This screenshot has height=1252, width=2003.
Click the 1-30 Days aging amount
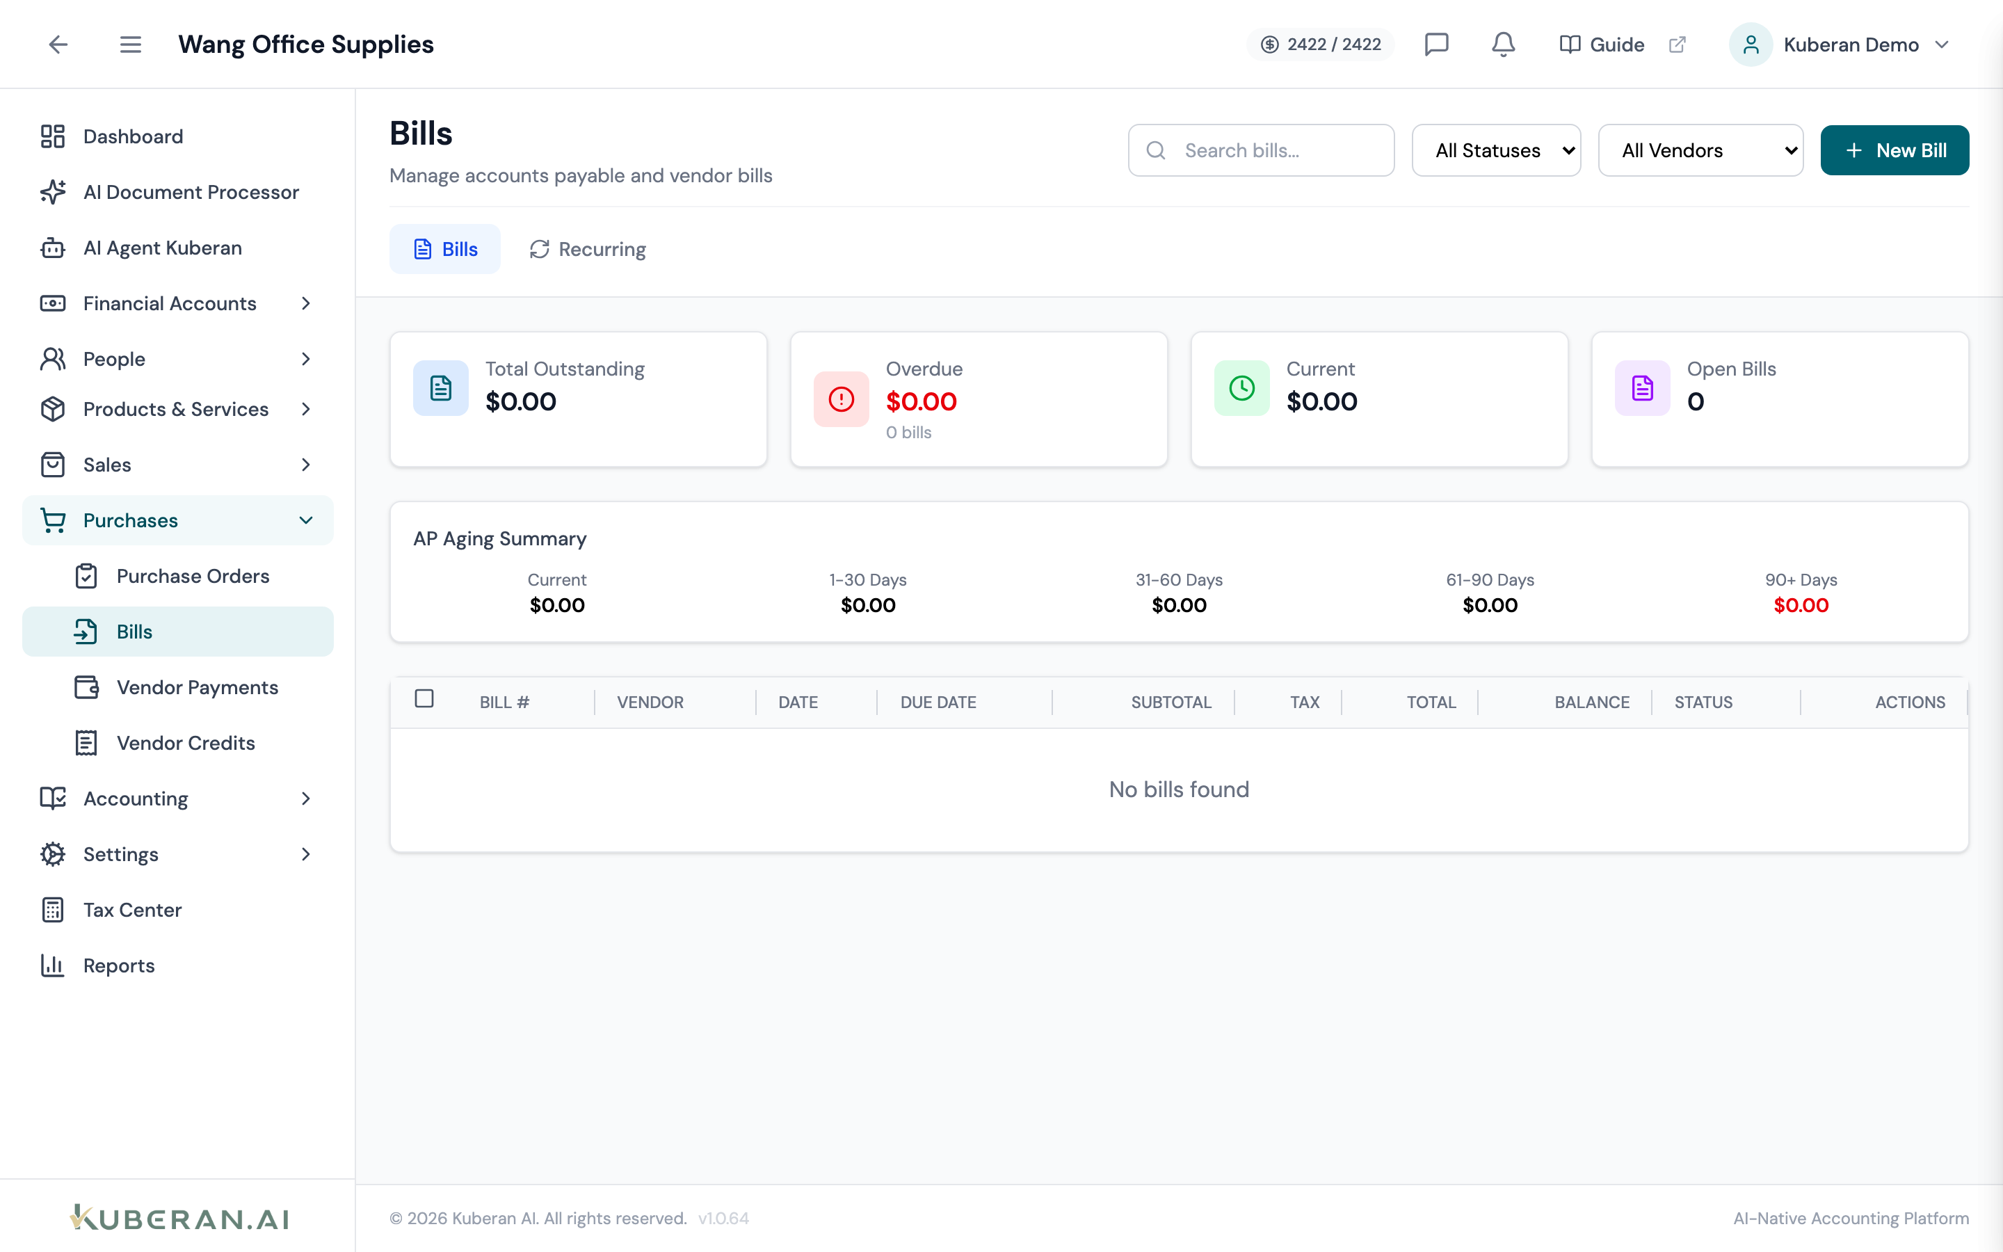[868, 605]
